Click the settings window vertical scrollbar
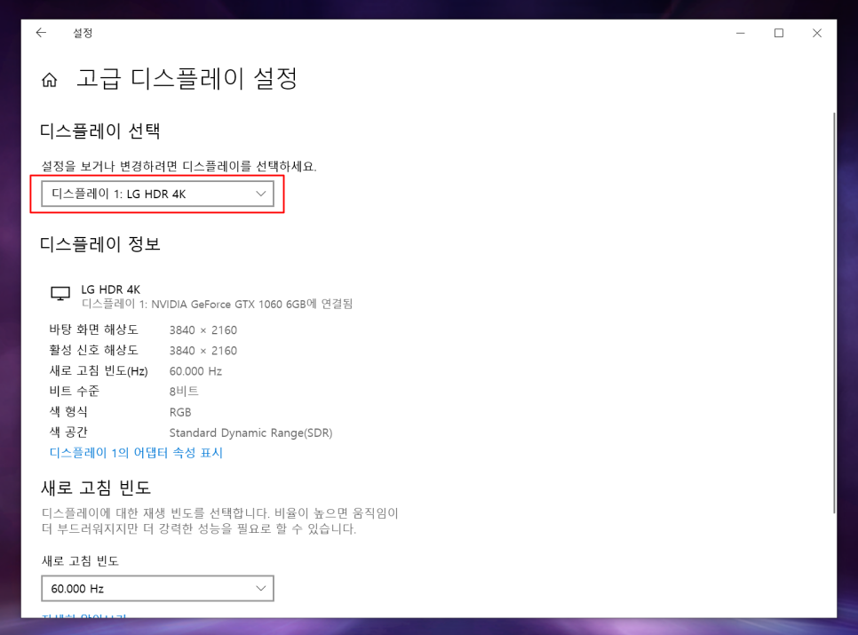Screen dimensions: 858x635 click(x=833, y=313)
